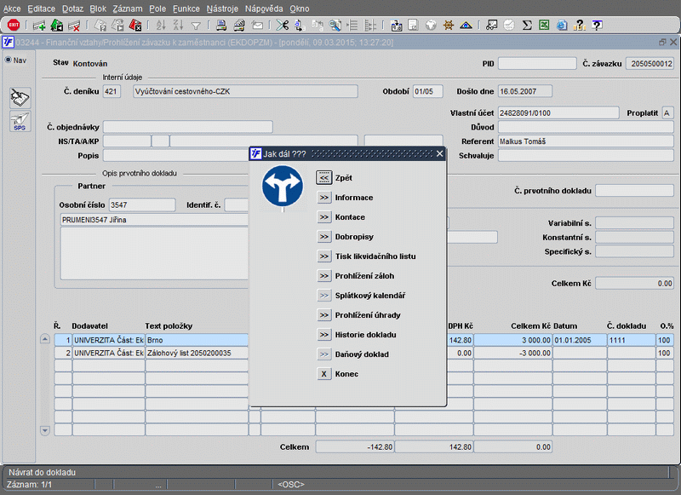Open the Nástroje menu

tap(222, 8)
